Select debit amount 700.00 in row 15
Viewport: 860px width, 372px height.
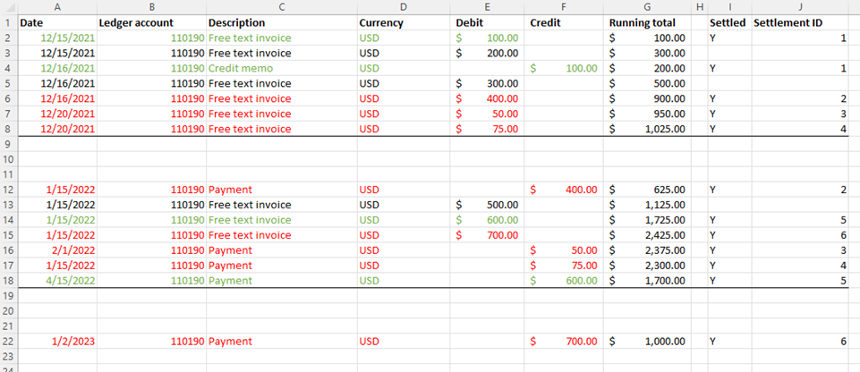487,235
